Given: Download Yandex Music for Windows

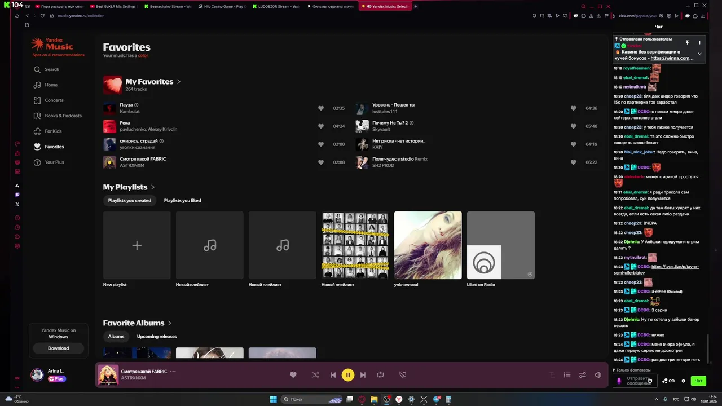Looking at the screenshot, I should coord(58,348).
